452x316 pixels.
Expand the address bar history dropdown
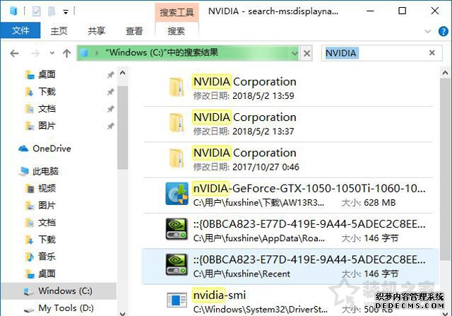click(x=295, y=53)
